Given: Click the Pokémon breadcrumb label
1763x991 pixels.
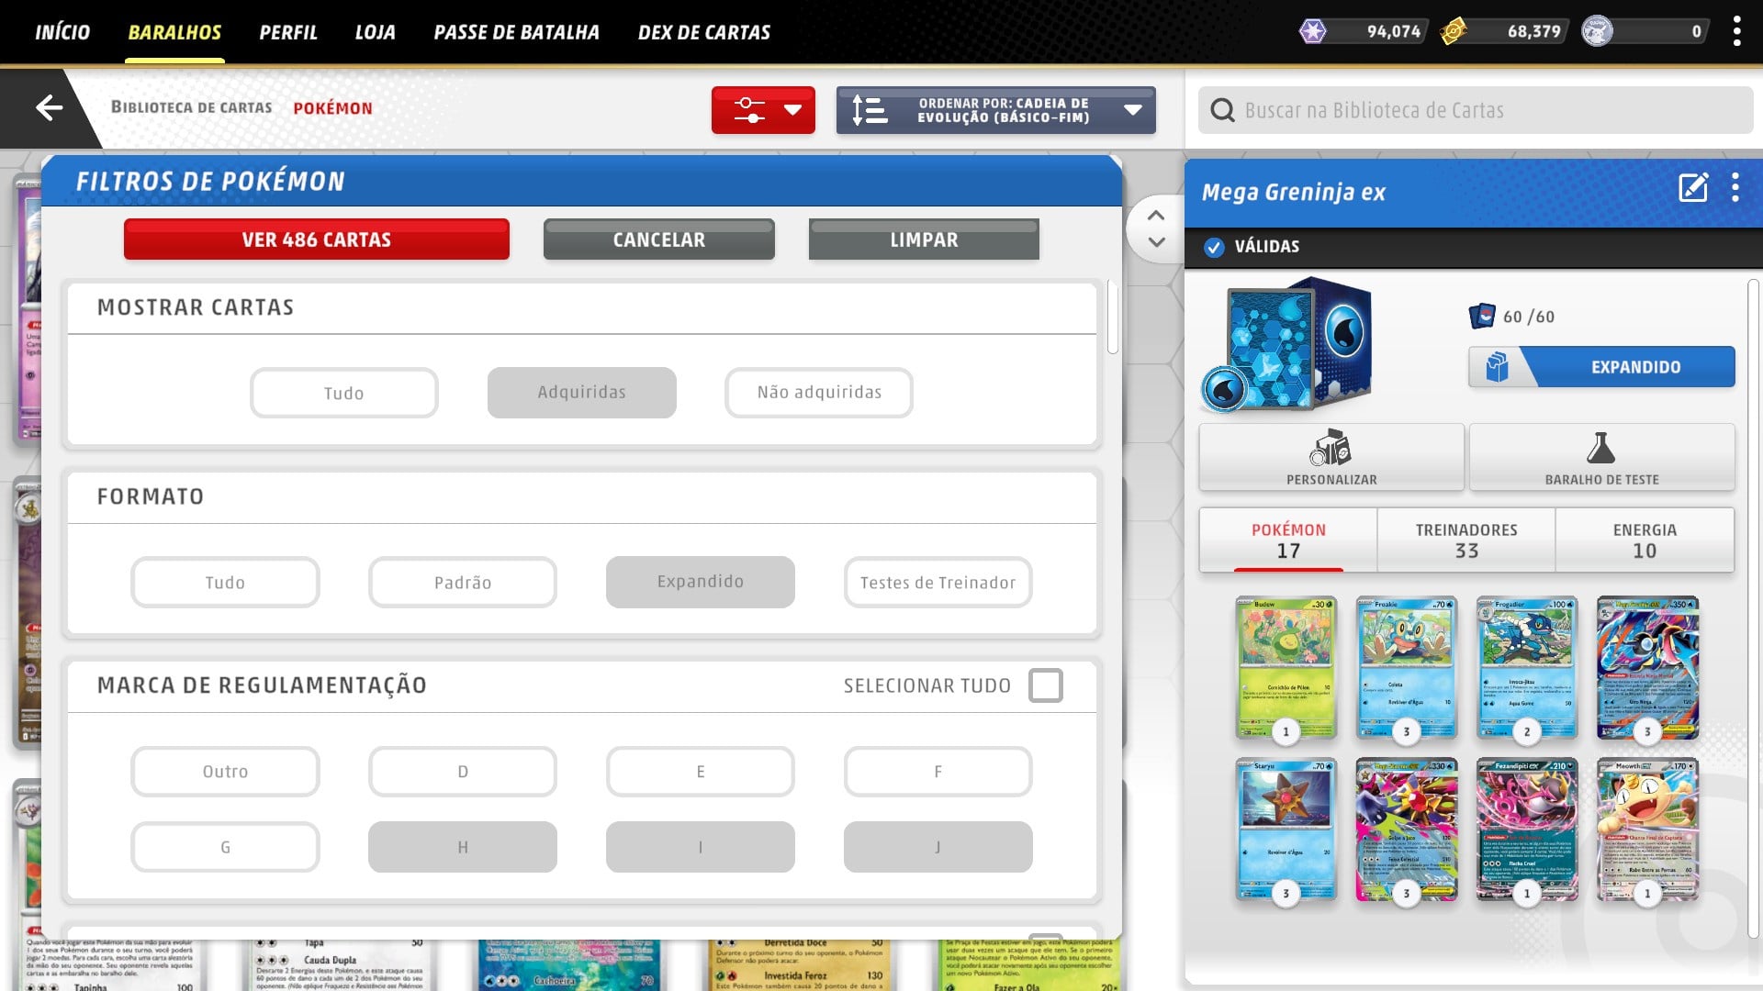Looking at the screenshot, I should (x=333, y=108).
